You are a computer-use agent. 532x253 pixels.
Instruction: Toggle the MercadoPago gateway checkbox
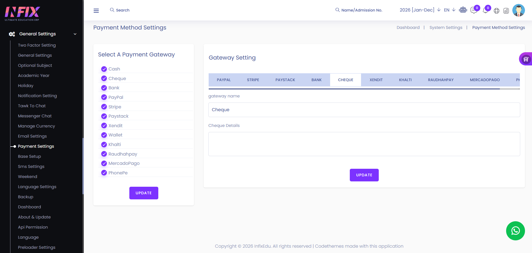click(x=104, y=163)
